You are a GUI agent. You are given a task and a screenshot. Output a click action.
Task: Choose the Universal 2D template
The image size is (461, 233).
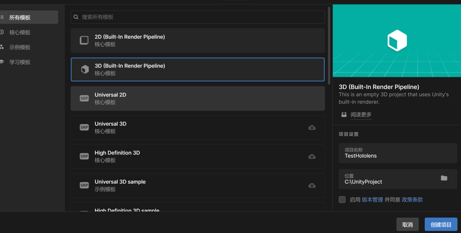pos(198,98)
